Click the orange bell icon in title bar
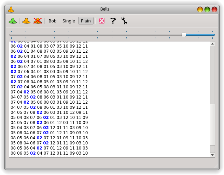Screen dimensions: 224x175 (x=11, y=10)
